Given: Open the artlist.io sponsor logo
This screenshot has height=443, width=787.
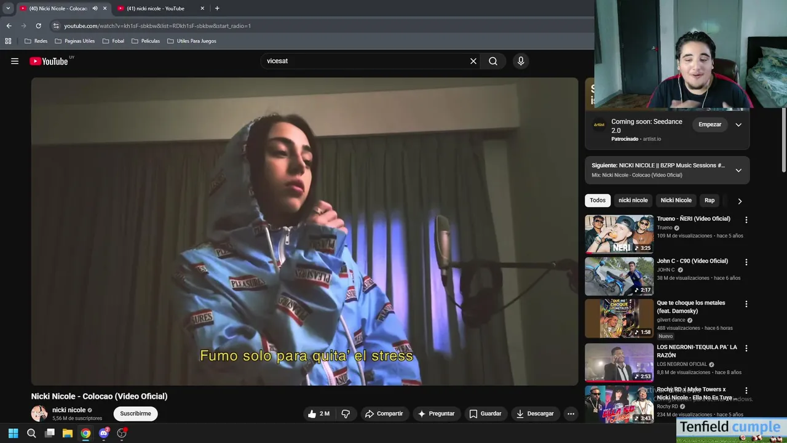Looking at the screenshot, I should click(x=599, y=125).
